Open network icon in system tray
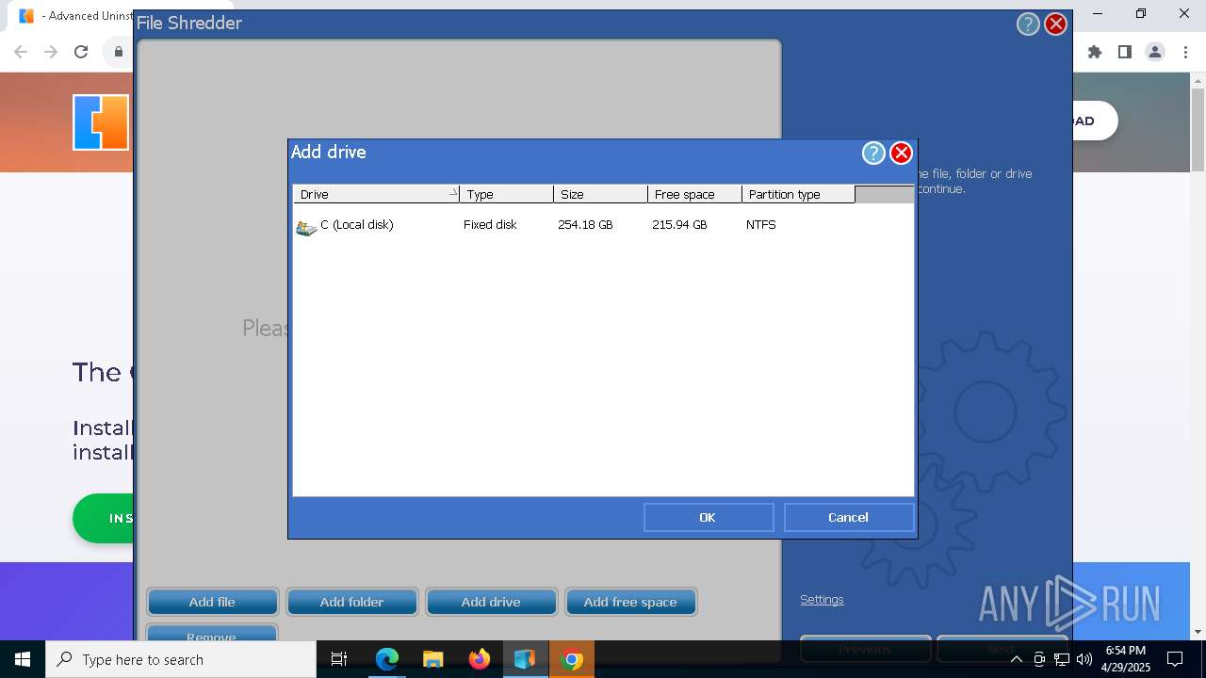This screenshot has width=1206, height=678. tap(1061, 659)
